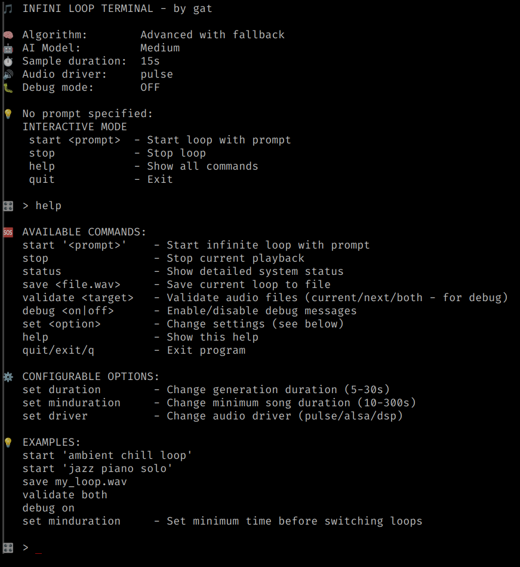520x567 pixels.
Task: Click the light bulb emoji beside EXAMPLES
Action: (x=8, y=443)
